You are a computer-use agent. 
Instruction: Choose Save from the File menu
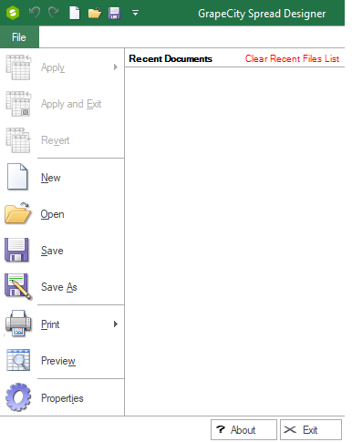click(62, 251)
